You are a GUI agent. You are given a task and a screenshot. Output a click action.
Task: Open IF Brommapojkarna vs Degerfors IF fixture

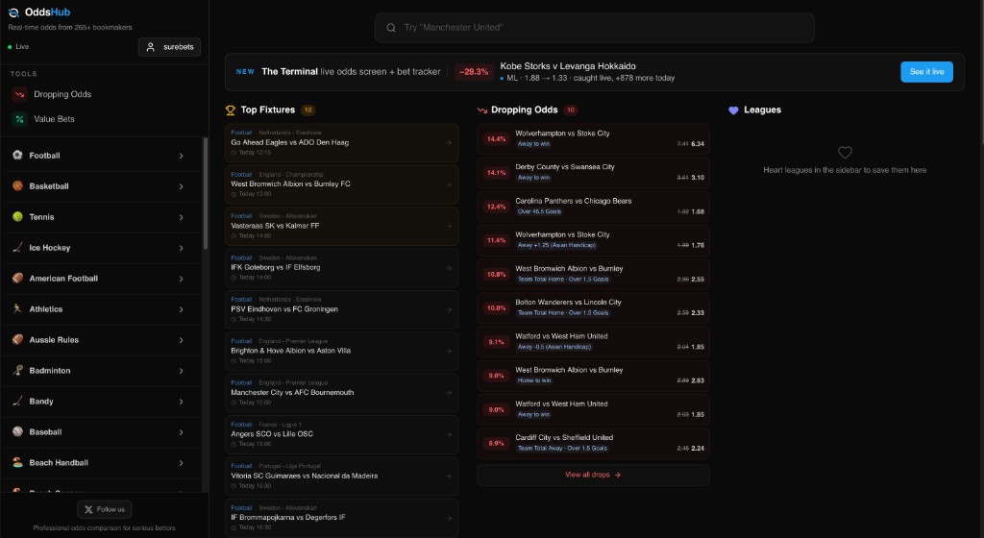[x=341, y=517]
